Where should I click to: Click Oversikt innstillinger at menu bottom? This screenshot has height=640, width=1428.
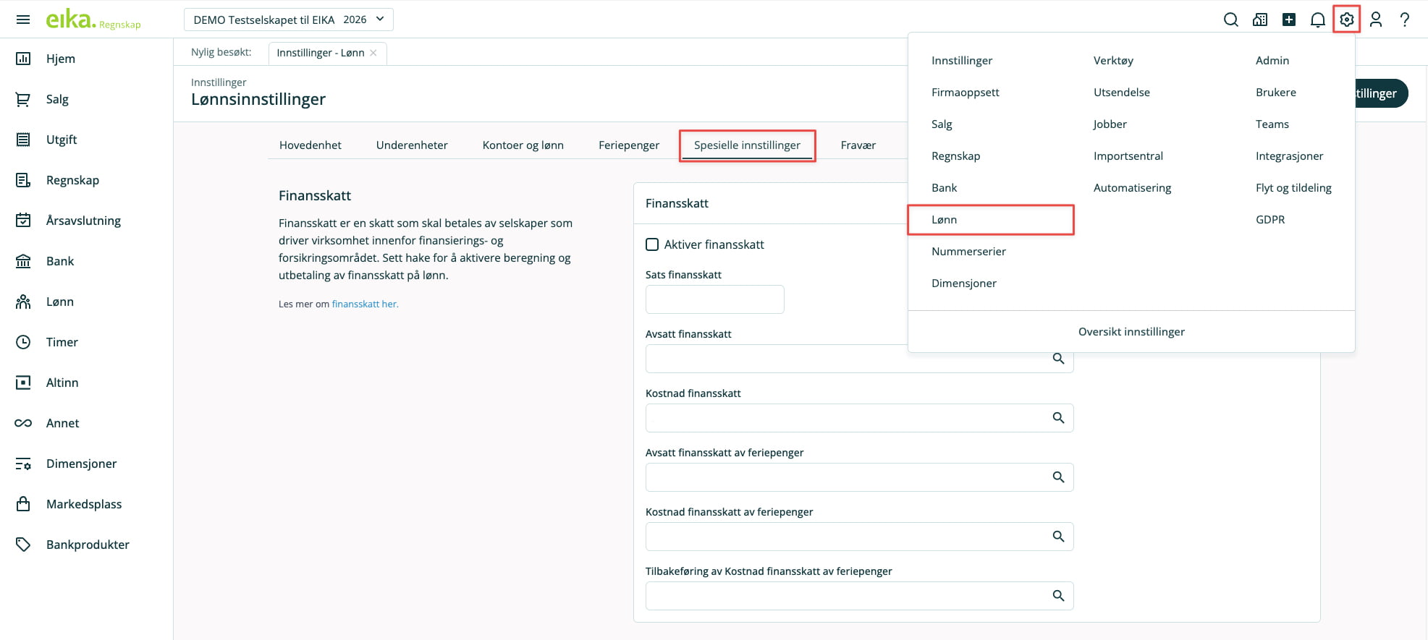click(x=1131, y=332)
